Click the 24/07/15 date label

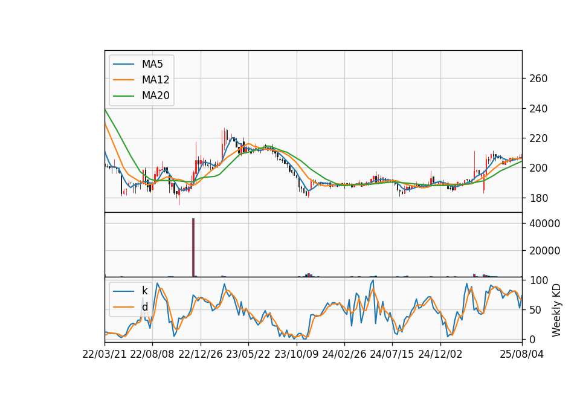[391, 354]
